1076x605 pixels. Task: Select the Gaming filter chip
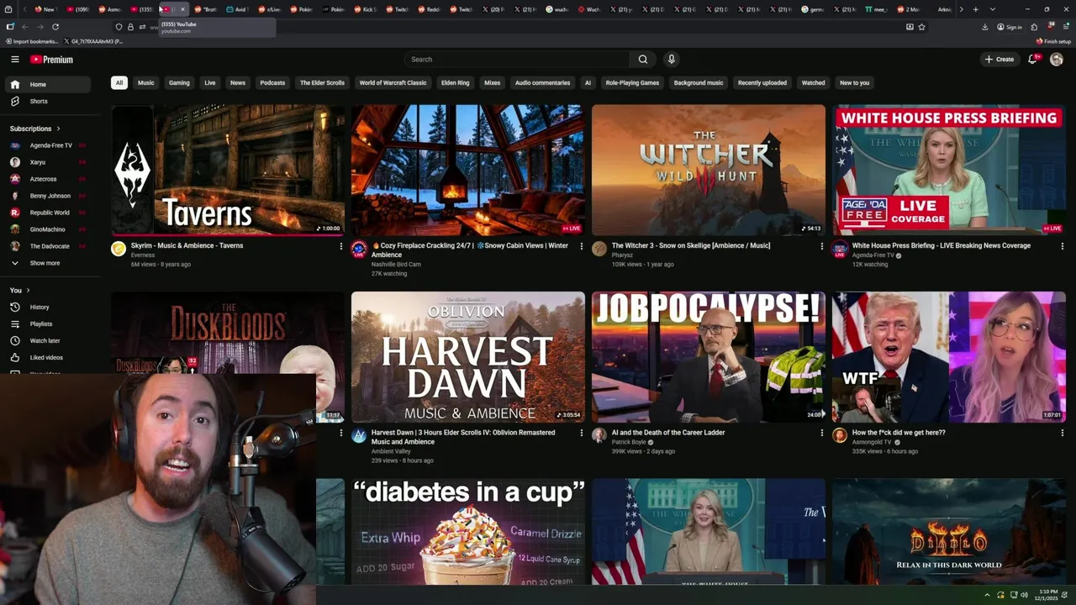pos(179,82)
